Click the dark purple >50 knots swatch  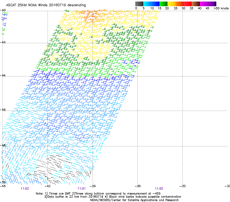coord(215,4)
